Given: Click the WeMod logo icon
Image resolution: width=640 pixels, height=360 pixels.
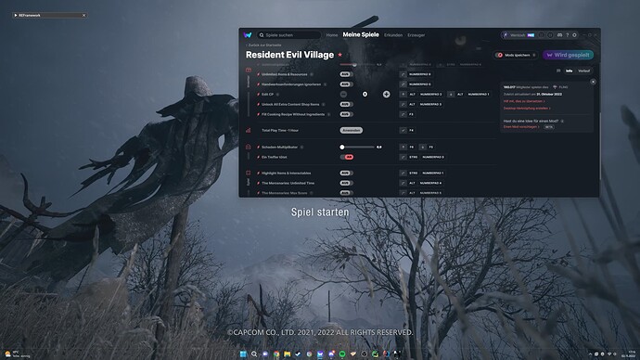Looking at the screenshot, I should coord(248,35).
